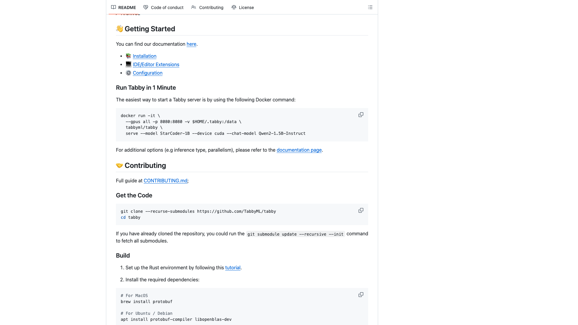This screenshot has height=325, width=578.
Task: Click the '# For MacOS' comment
Action: 134,296
